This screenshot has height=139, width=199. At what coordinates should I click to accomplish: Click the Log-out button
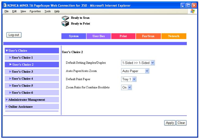coord(14,35)
